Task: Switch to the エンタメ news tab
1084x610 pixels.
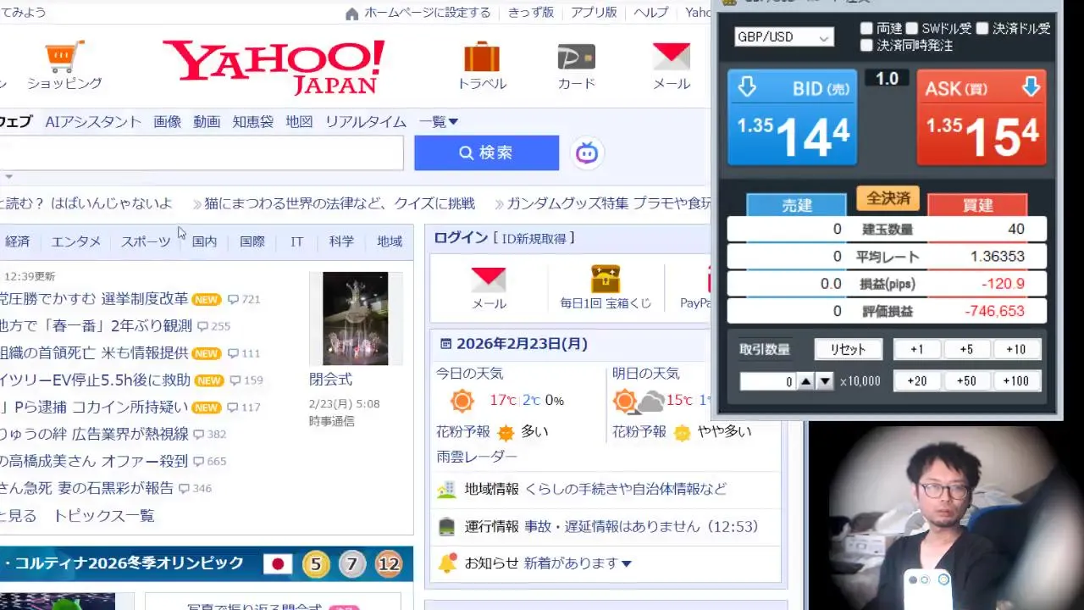Action: click(76, 241)
